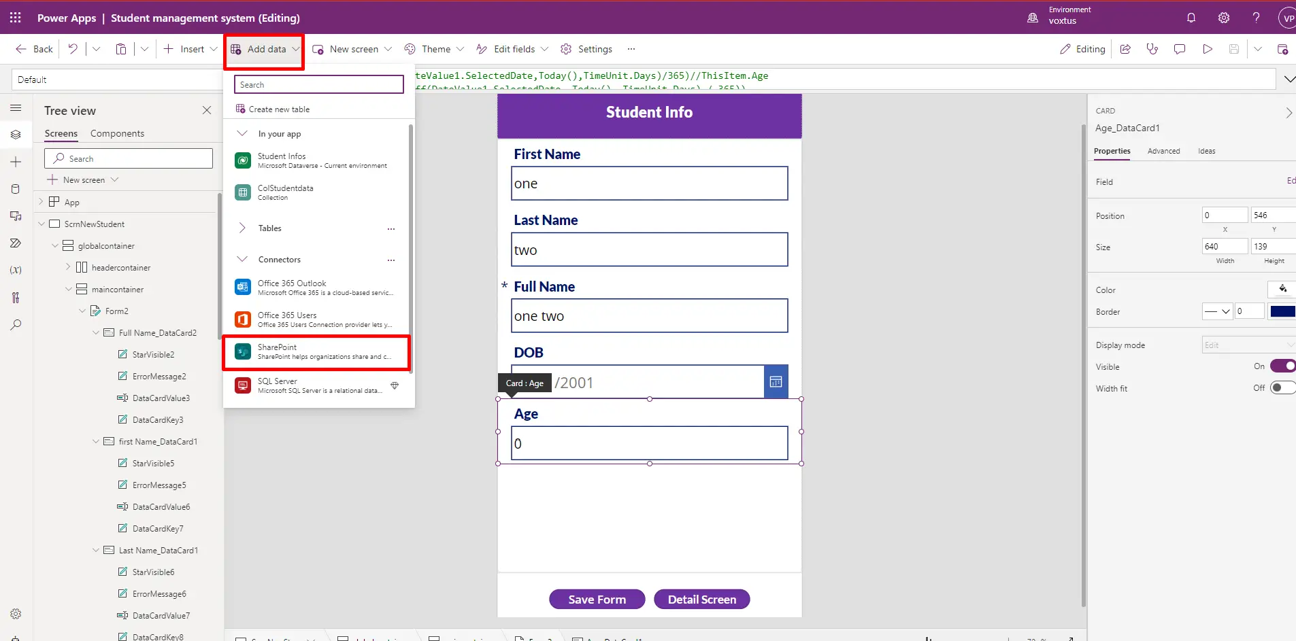The height and width of the screenshot is (641, 1296).
Task: Click the more options ellipsis in toolbar
Action: click(631, 49)
